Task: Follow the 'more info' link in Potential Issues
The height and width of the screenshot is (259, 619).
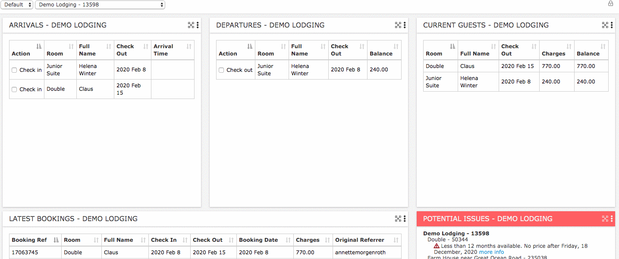Action: coord(491,252)
